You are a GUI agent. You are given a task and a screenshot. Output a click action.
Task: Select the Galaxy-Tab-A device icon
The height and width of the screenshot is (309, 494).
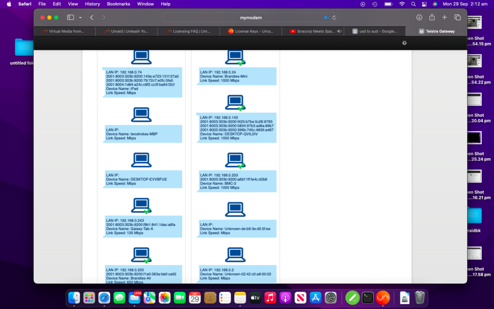[x=141, y=206]
